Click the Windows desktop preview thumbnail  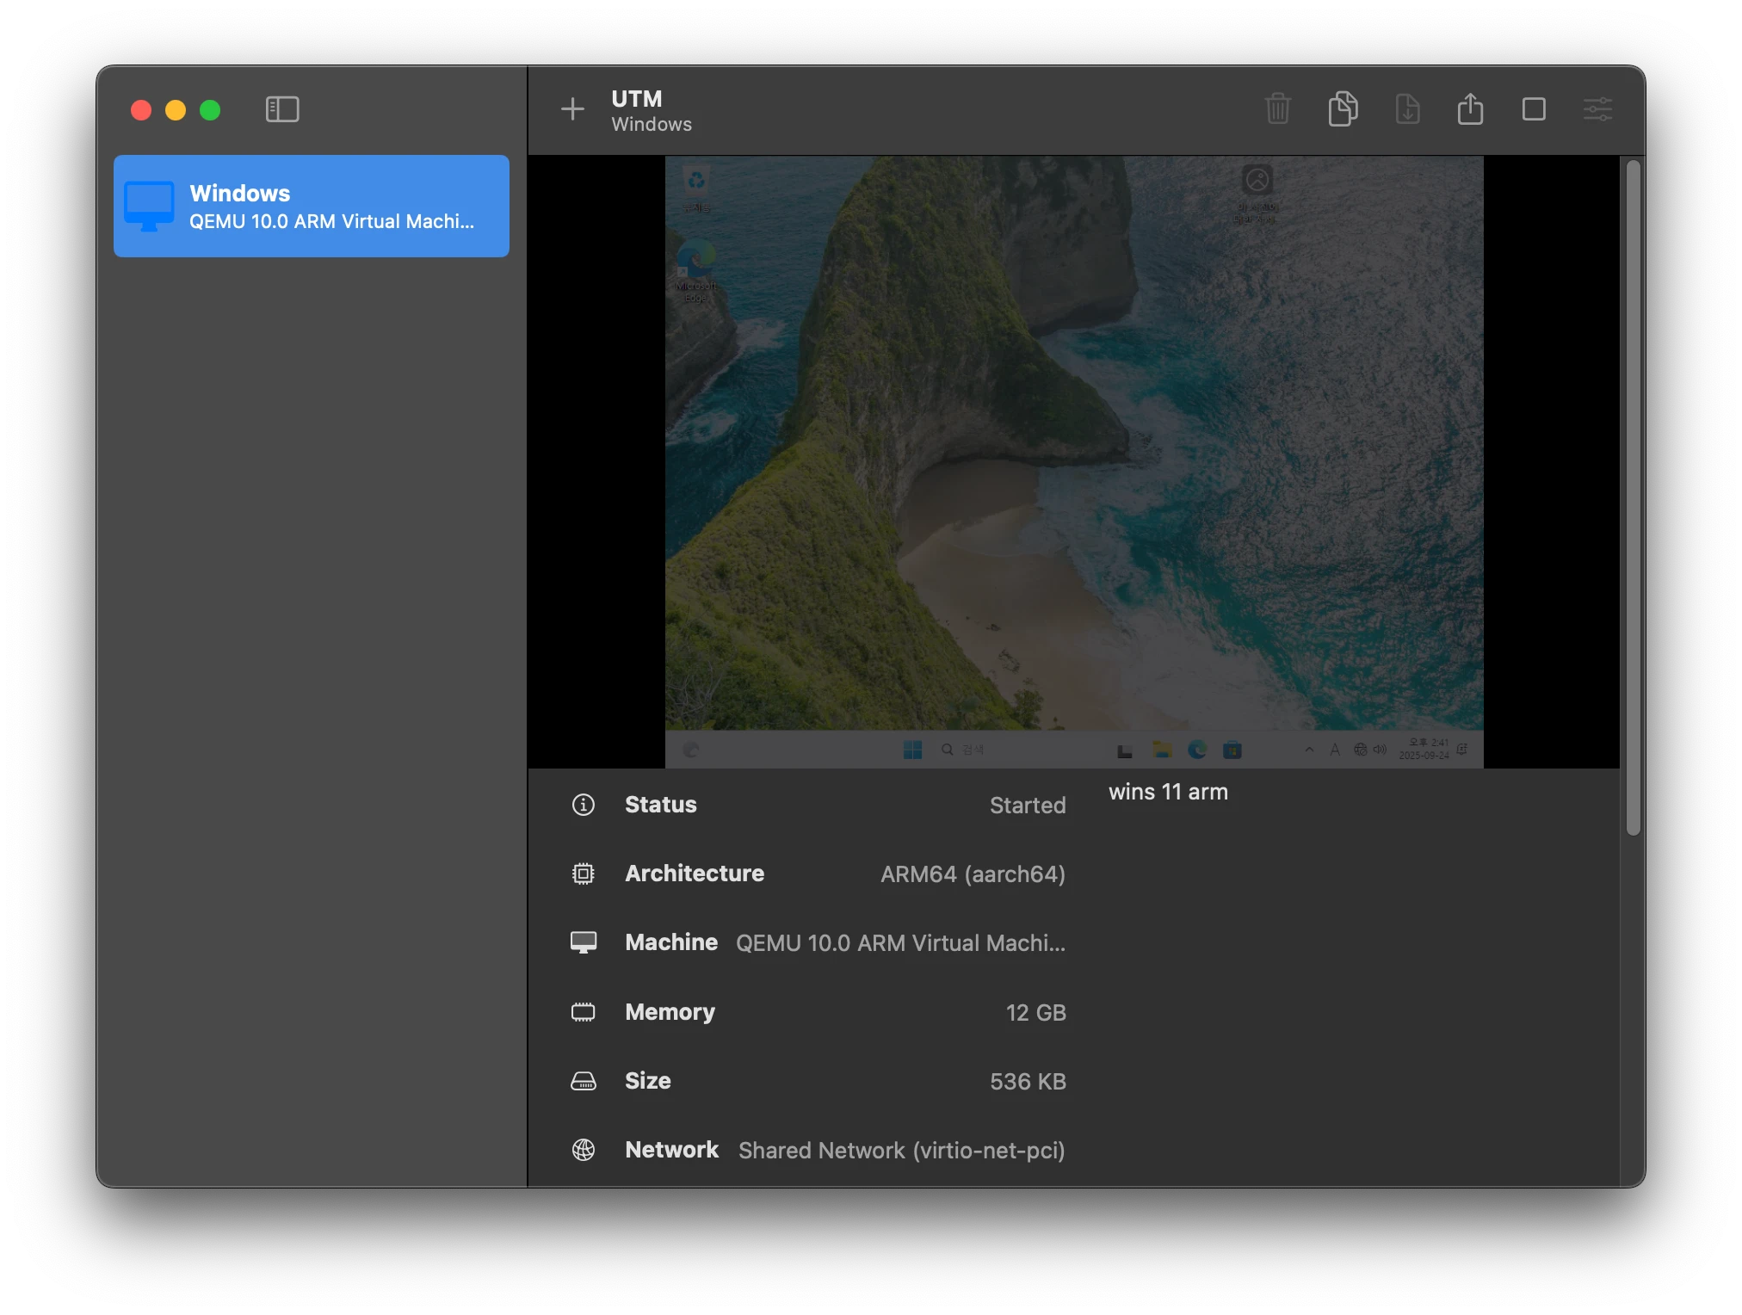point(1073,460)
